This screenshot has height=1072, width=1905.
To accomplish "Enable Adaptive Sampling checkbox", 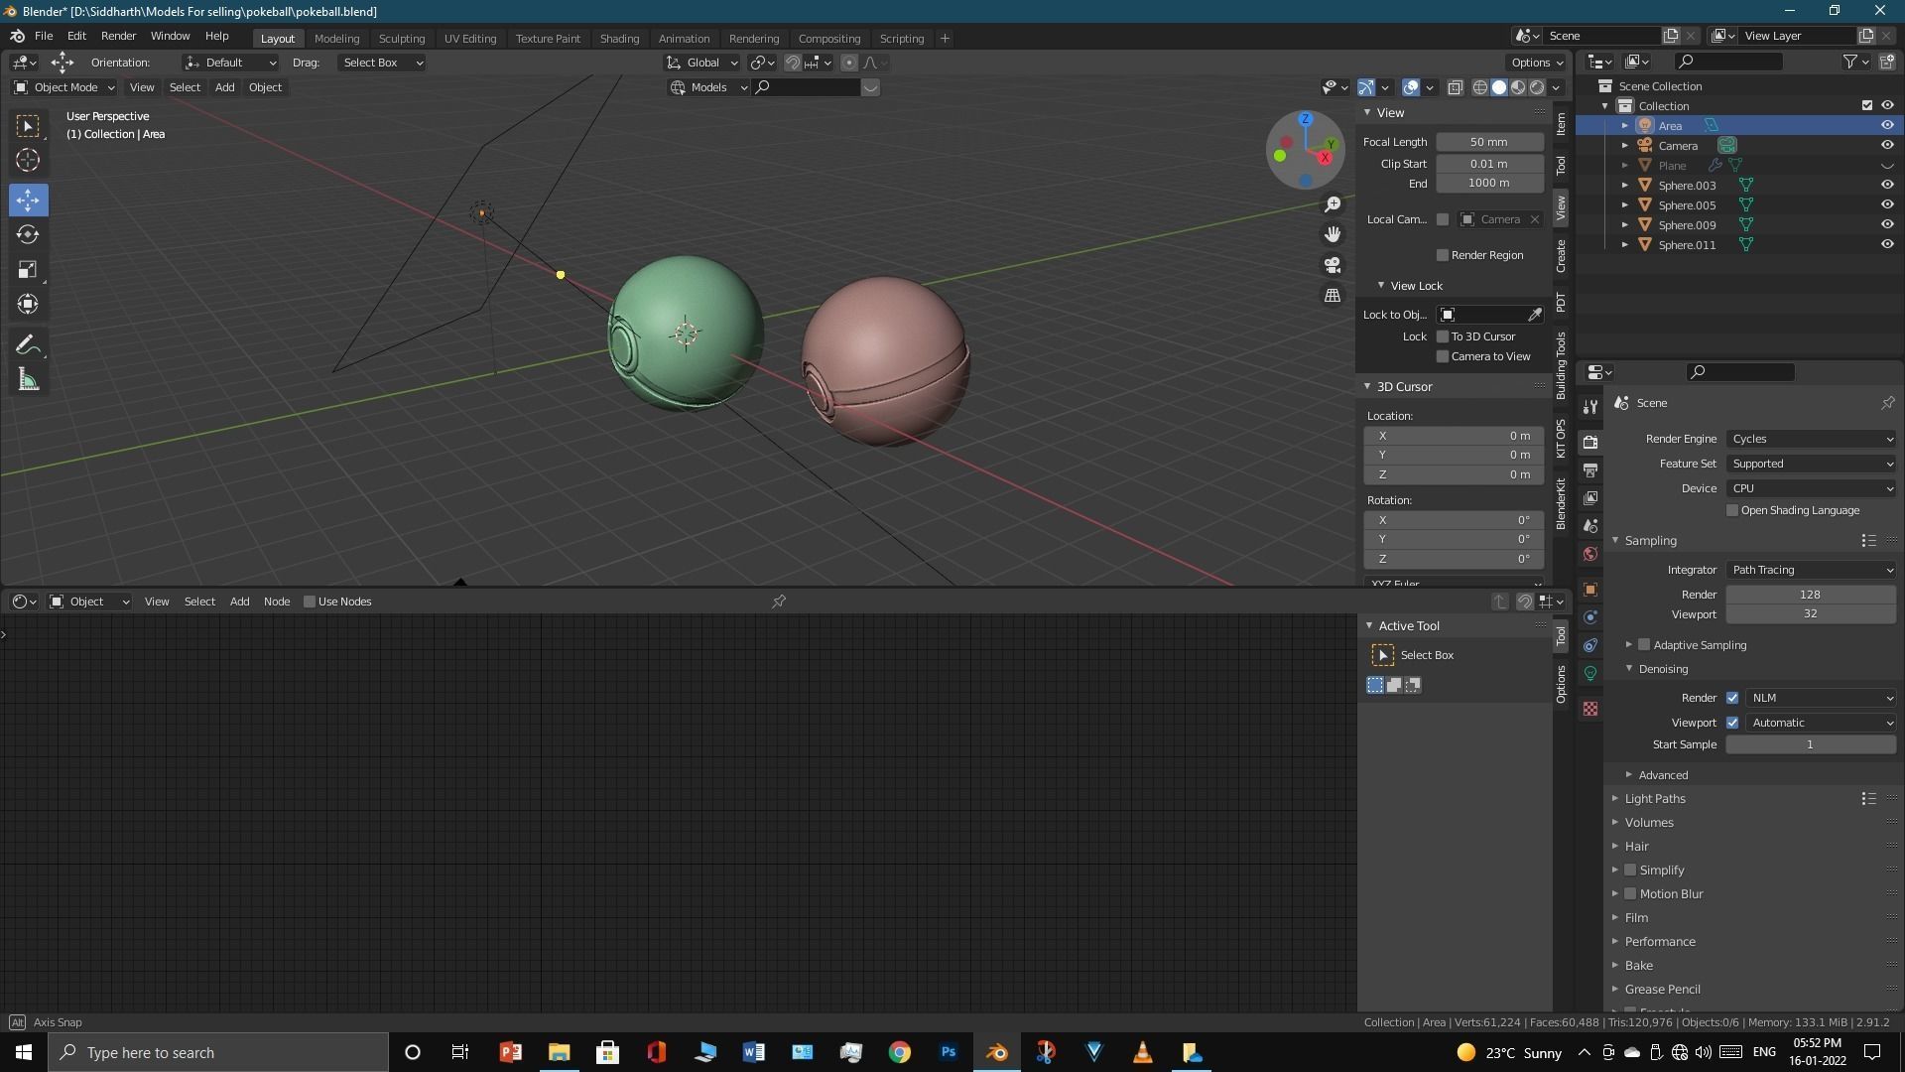I will (1644, 645).
